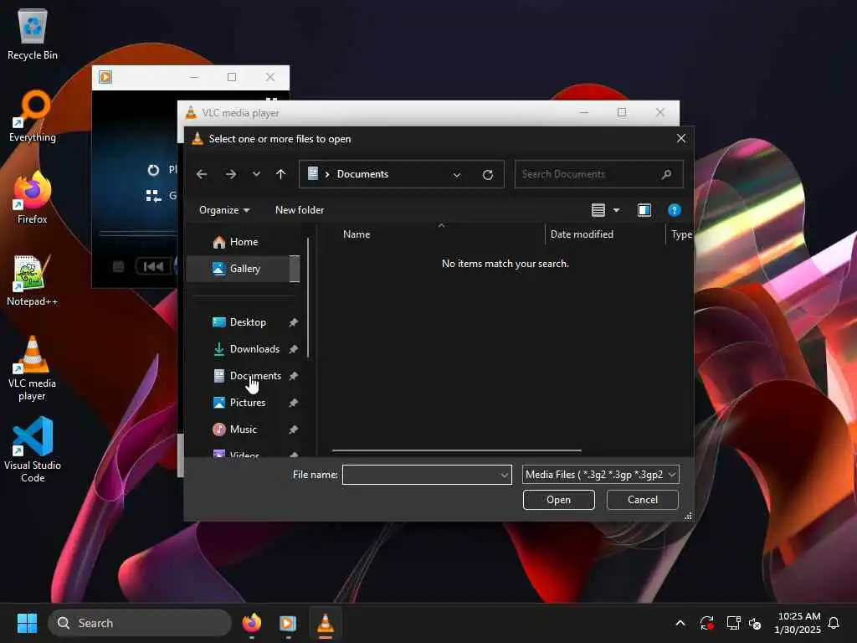
Task: Change view layout icon
Action: pyautogui.click(x=598, y=210)
